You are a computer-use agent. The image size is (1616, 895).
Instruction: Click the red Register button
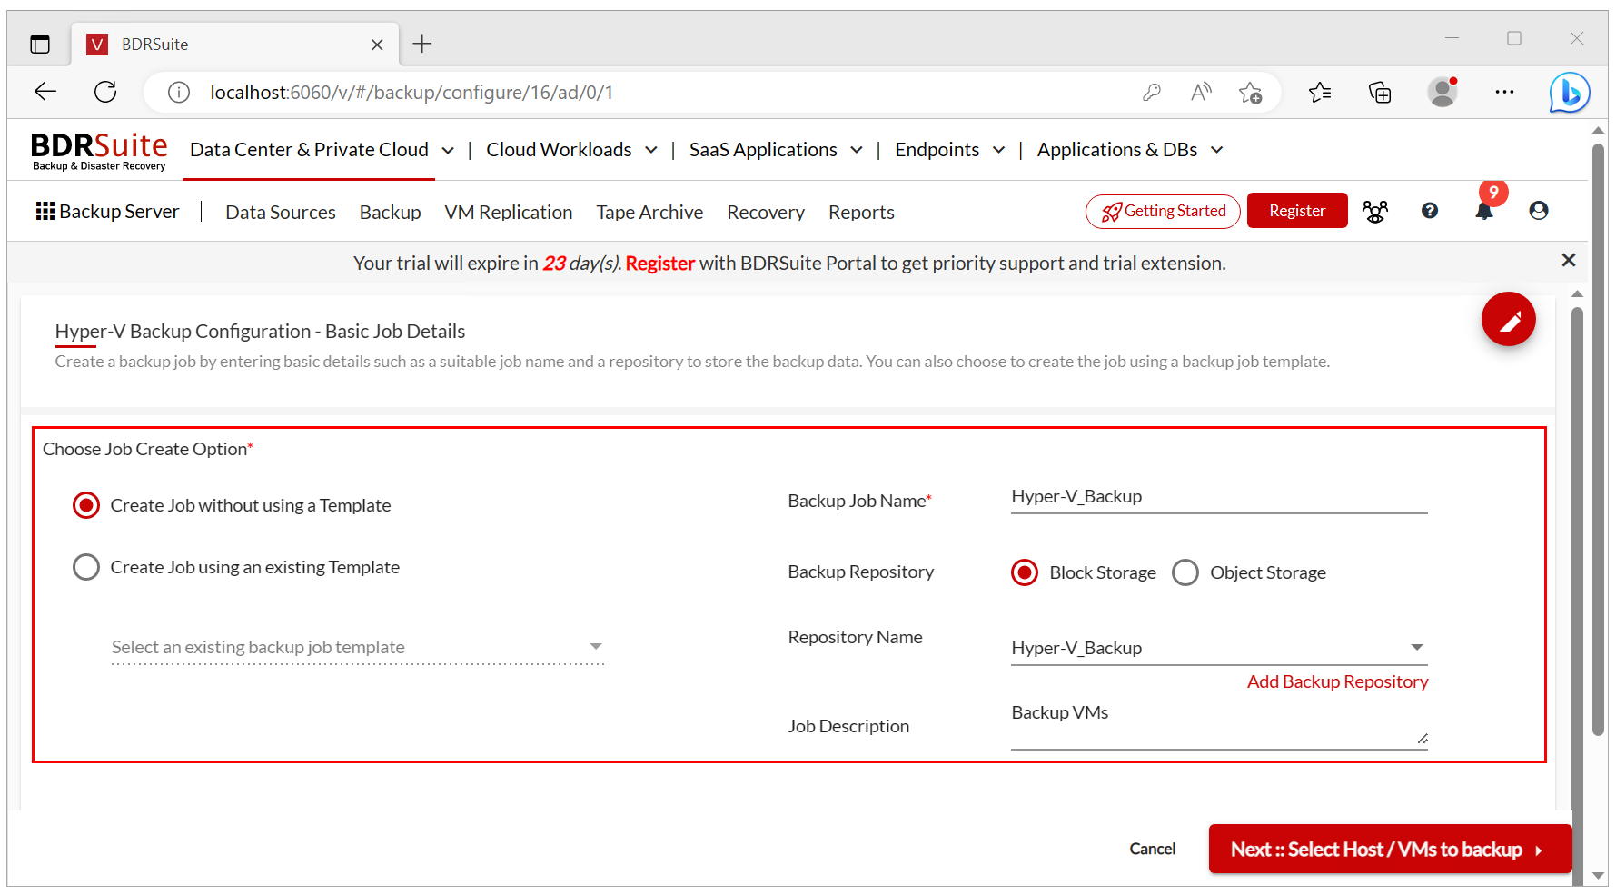click(1296, 211)
